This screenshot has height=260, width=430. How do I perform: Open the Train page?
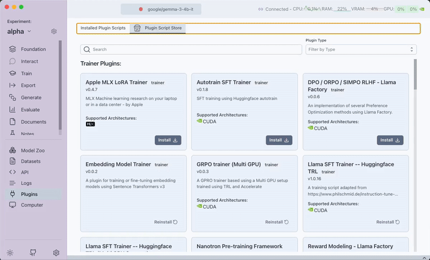[x=26, y=73]
